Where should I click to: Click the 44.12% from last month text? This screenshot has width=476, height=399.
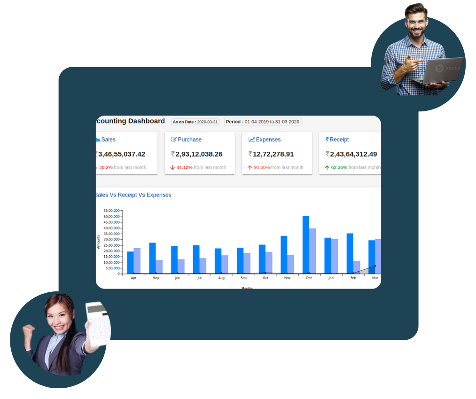tap(201, 167)
